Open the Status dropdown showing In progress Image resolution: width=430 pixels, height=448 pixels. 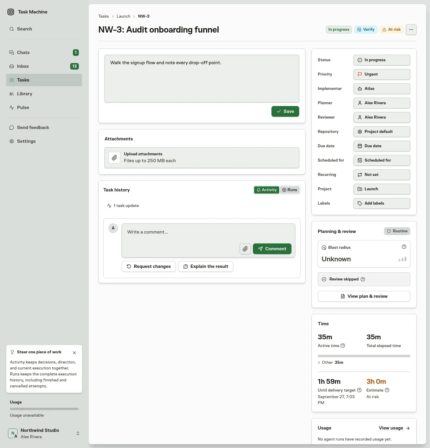coord(382,60)
